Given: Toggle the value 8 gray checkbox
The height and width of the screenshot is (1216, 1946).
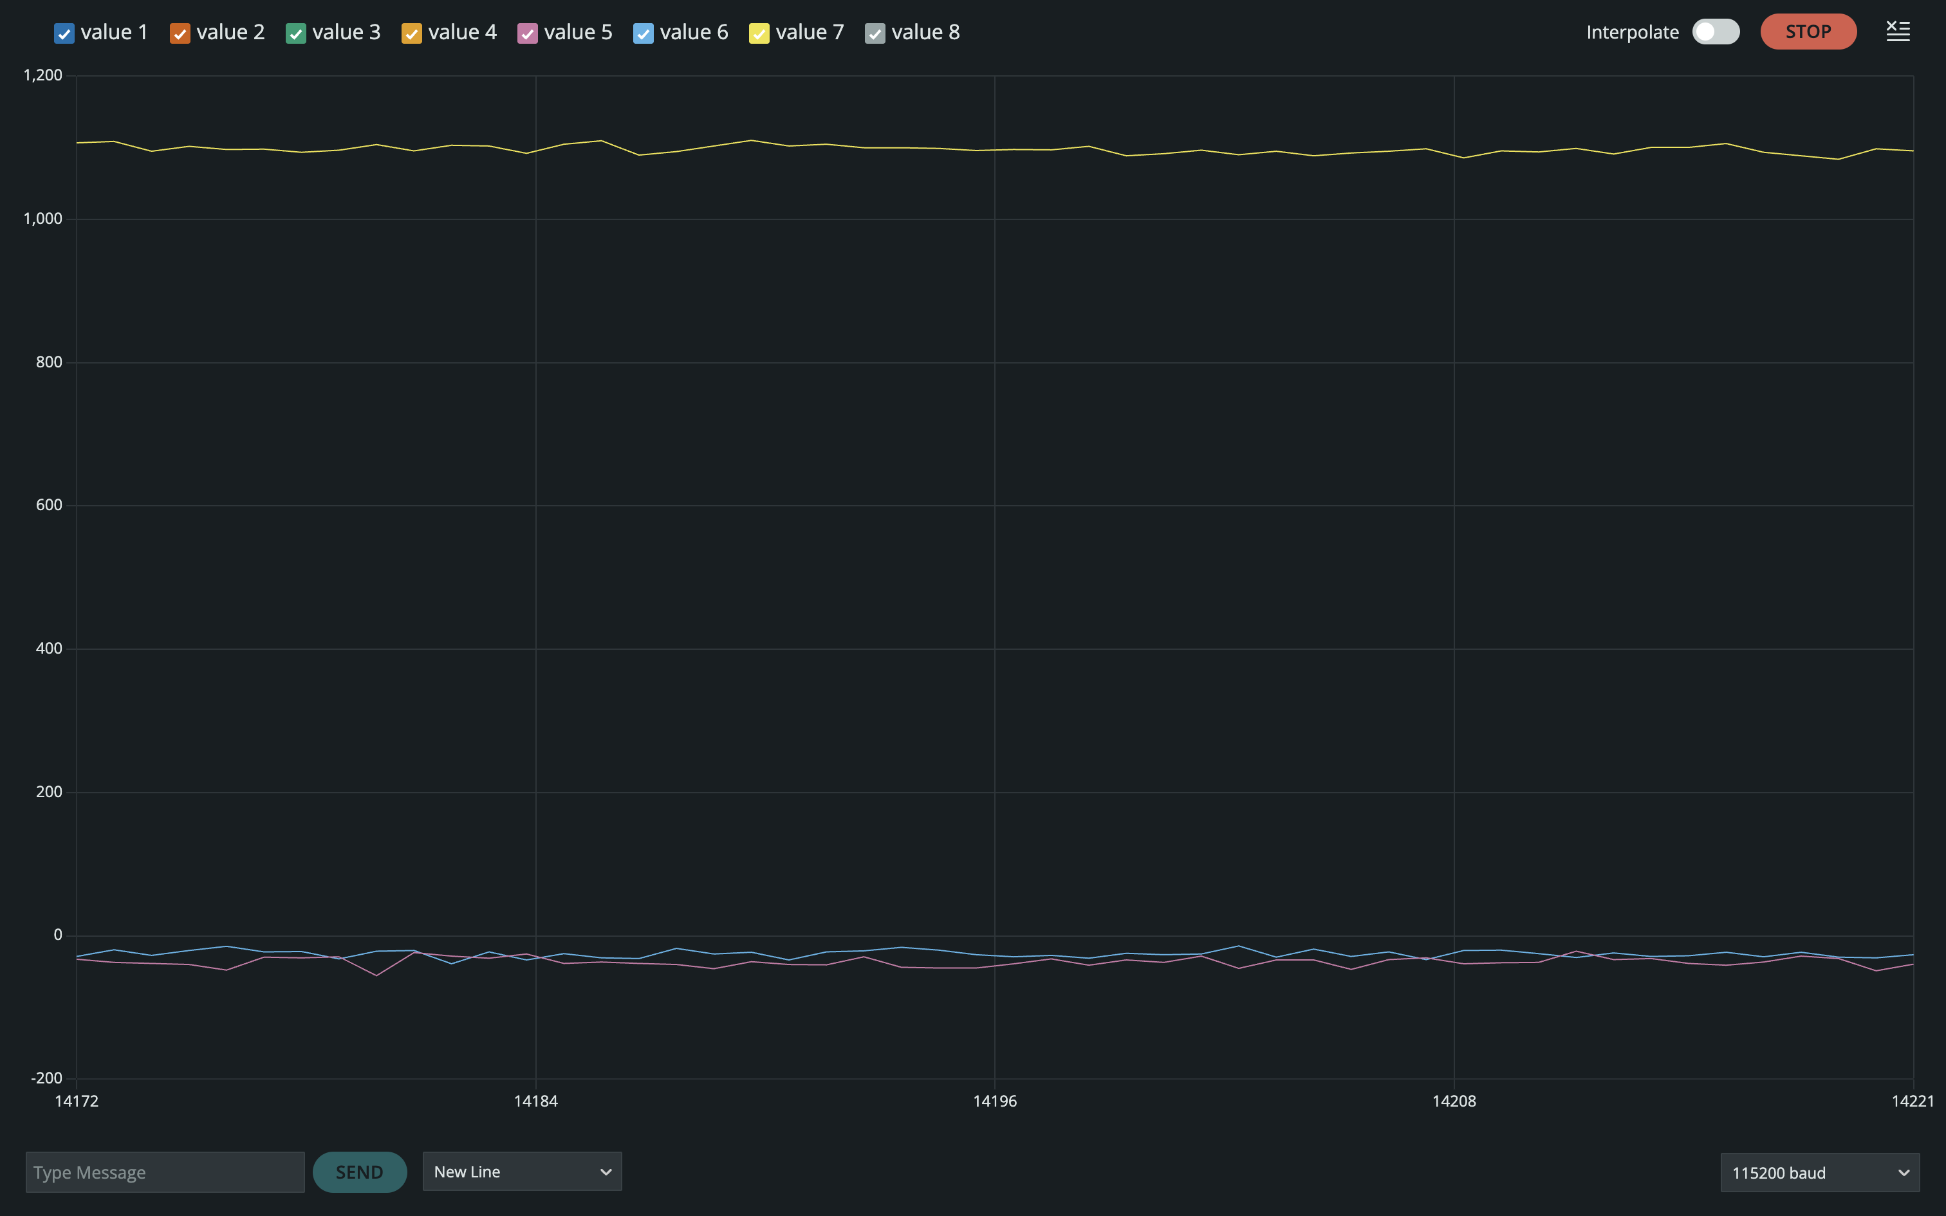Looking at the screenshot, I should click(x=874, y=33).
